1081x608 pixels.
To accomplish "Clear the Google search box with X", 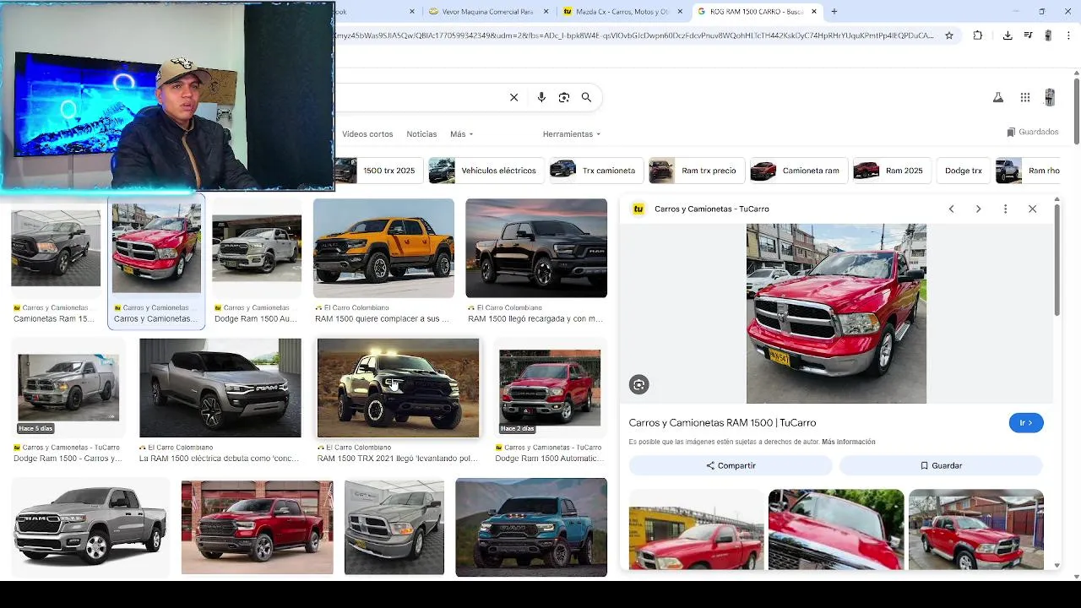I will [513, 97].
